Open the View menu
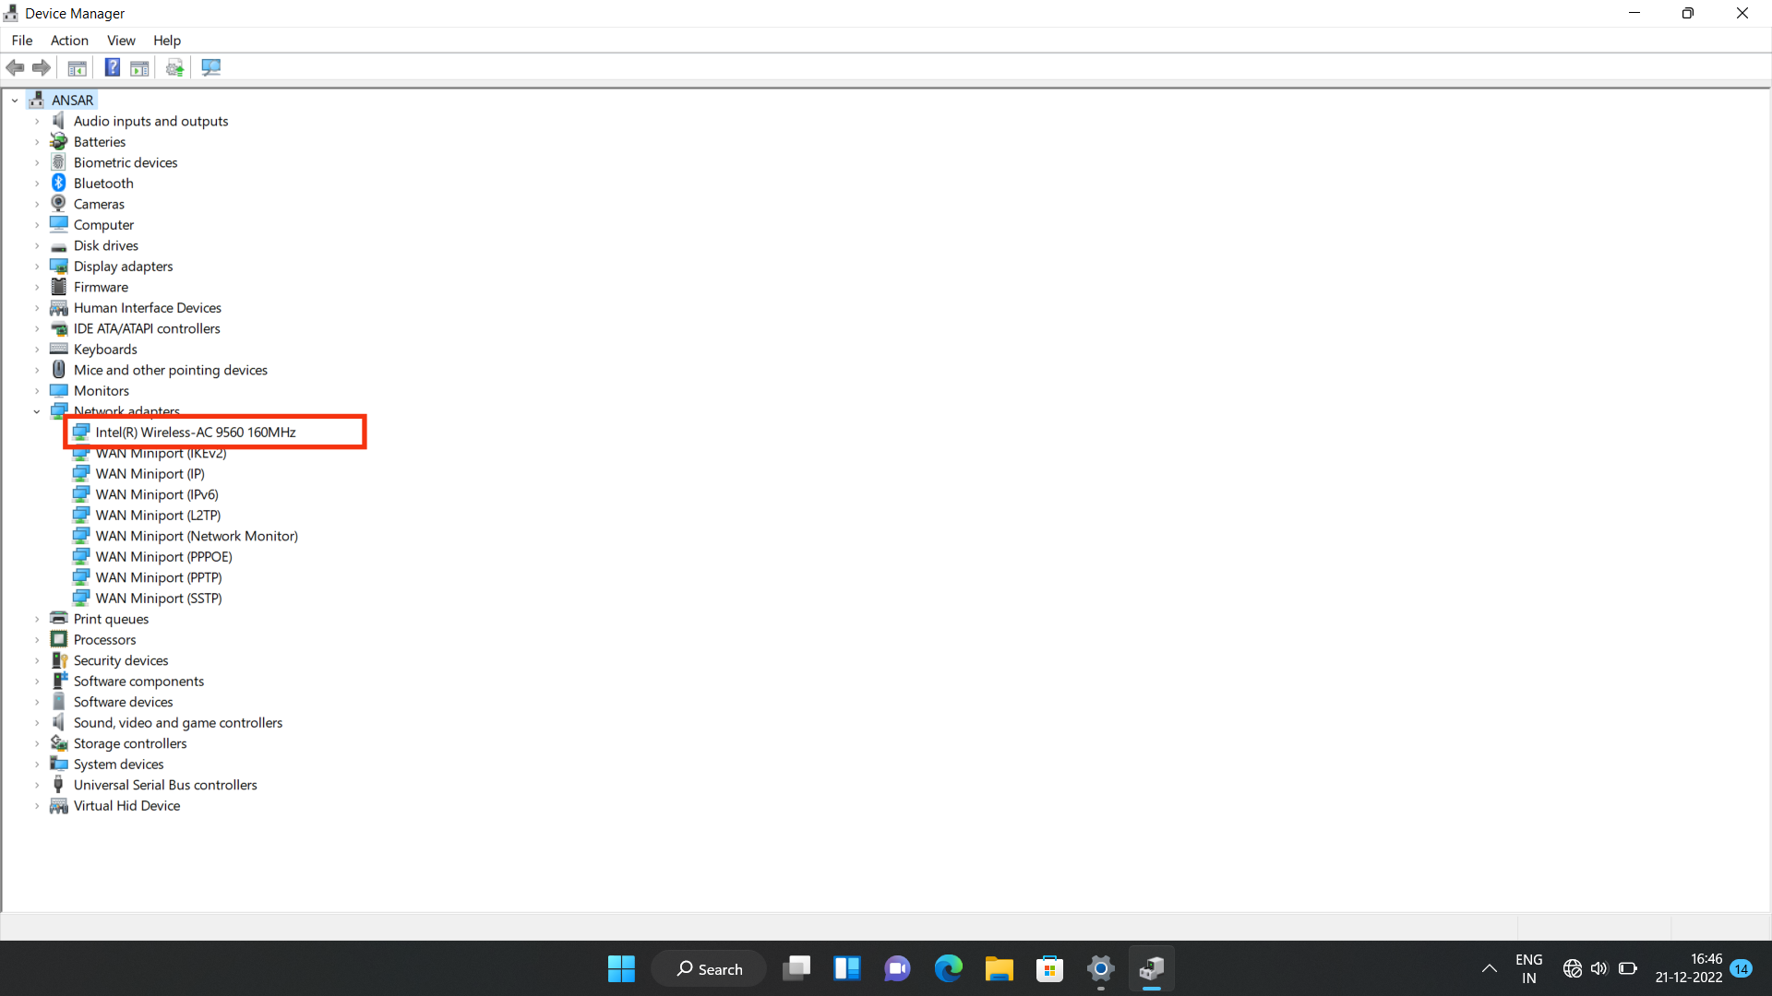The image size is (1772, 996). (x=121, y=41)
